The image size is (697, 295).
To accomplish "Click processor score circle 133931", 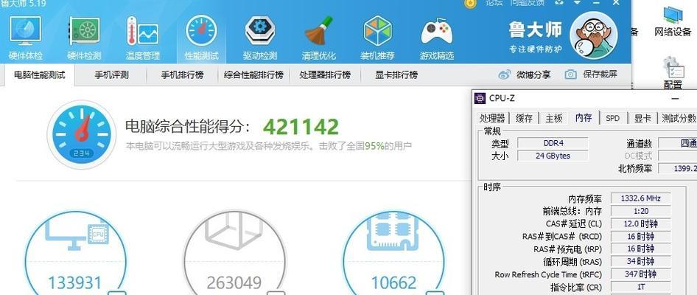I will click(76, 254).
